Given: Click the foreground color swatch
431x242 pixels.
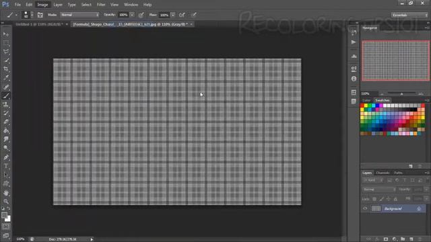Looking at the screenshot, I should tap(4, 215).
